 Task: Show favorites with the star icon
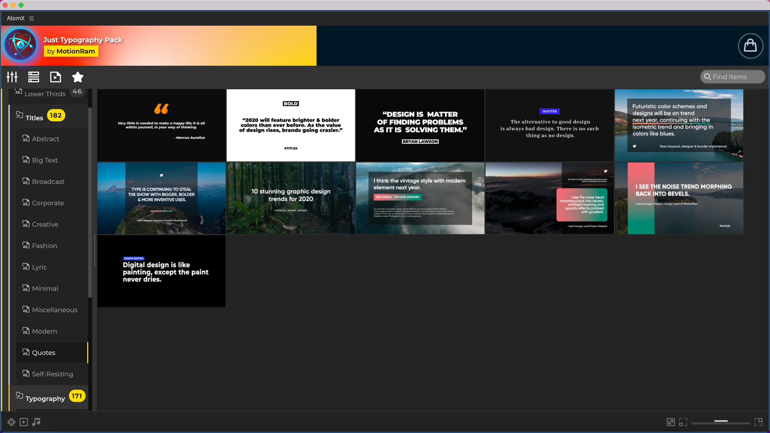[78, 77]
